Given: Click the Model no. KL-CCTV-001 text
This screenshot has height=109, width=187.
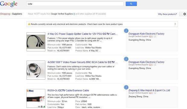Looking at the screenshot, I should coord(58,50).
